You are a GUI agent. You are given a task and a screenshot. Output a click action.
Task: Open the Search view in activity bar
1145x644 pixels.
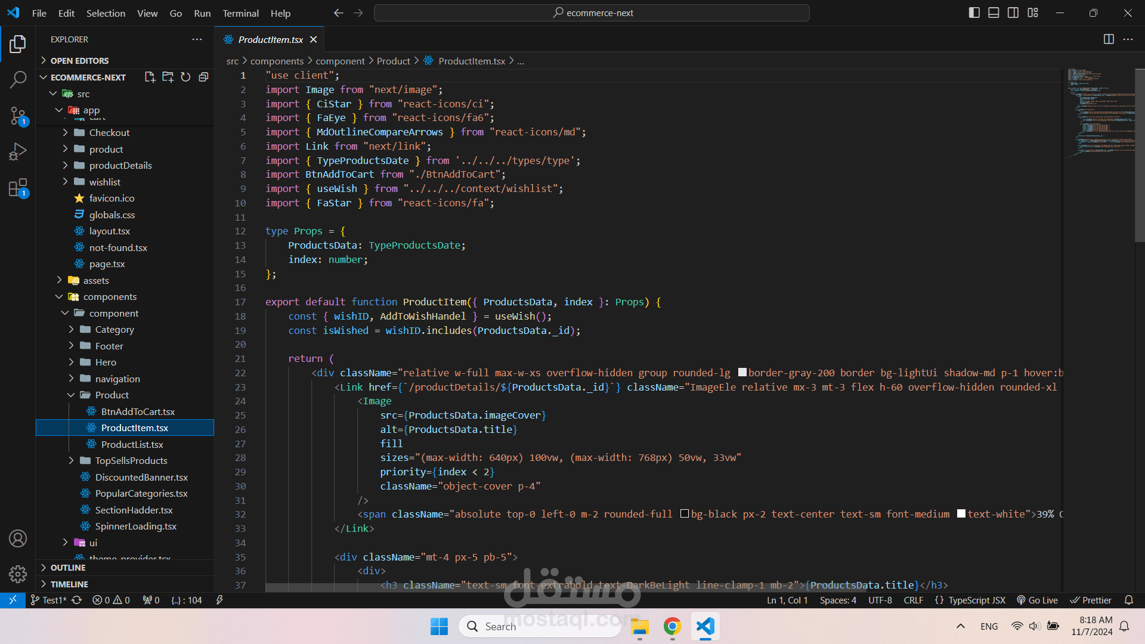(18, 79)
